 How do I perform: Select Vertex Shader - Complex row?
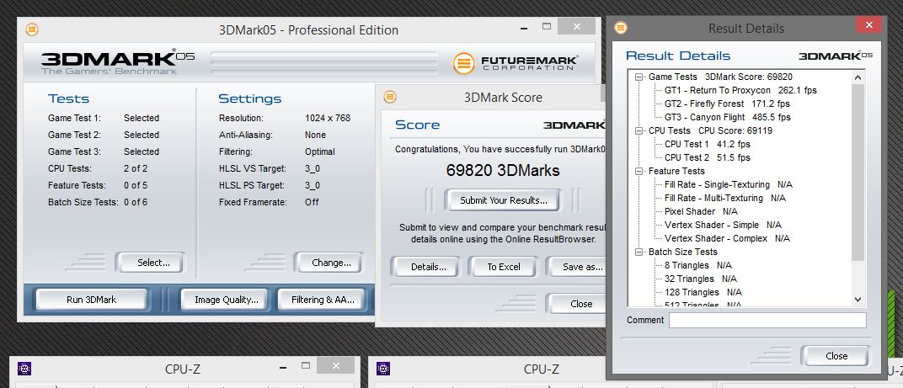pyautogui.click(x=727, y=237)
